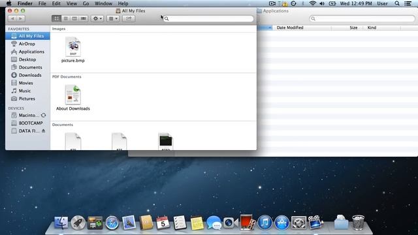Open Pictures in sidebar

27,99
